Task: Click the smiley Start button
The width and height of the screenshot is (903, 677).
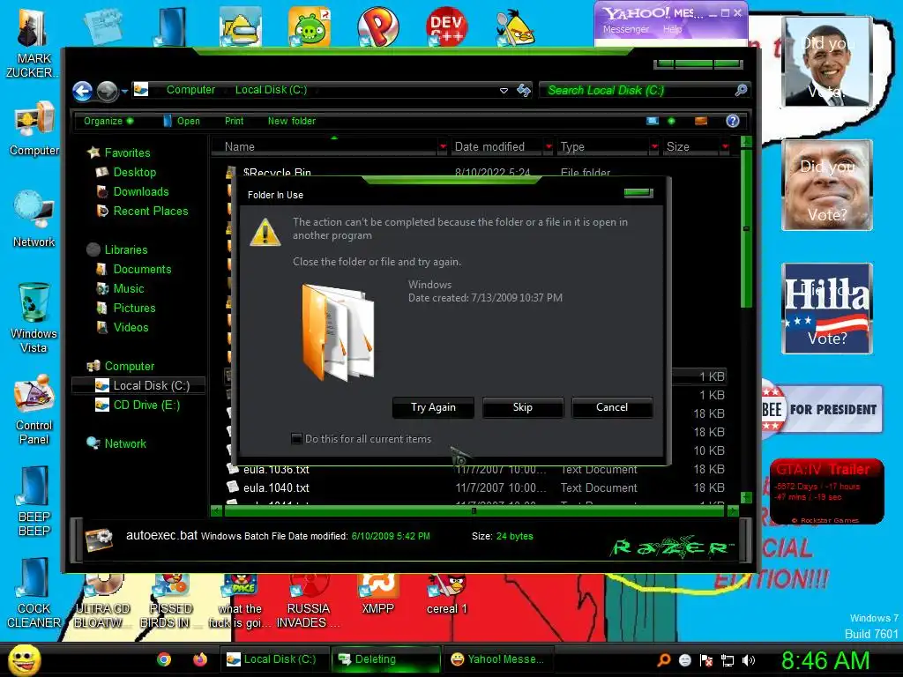Action: click(x=24, y=659)
